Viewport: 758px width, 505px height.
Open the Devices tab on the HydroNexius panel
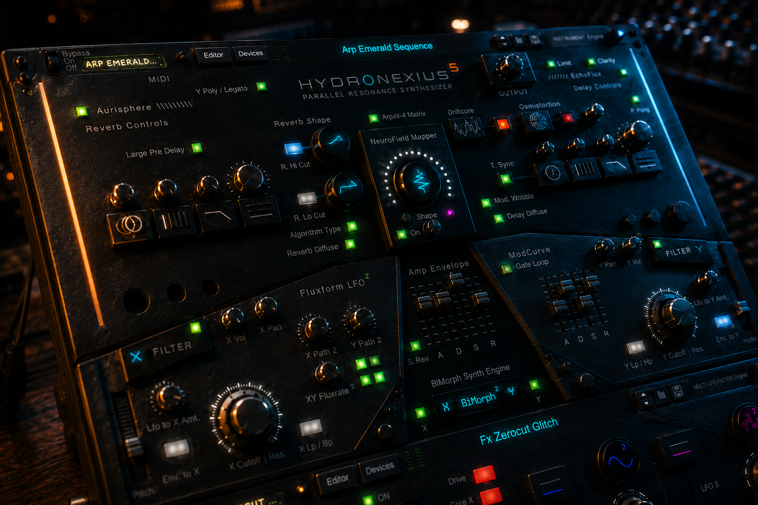click(x=251, y=53)
